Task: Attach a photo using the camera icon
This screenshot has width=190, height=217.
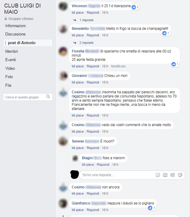Action: click(x=165, y=175)
